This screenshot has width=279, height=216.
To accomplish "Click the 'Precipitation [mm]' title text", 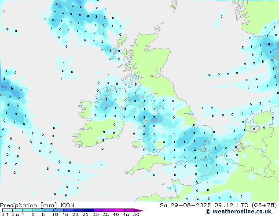I will 29,205.
